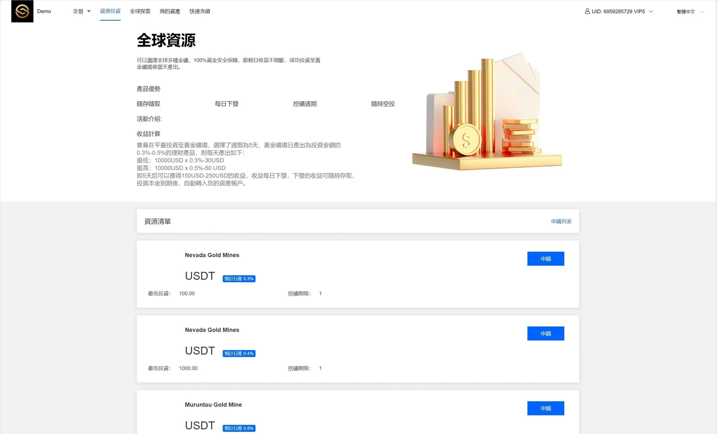Image resolution: width=717 pixels, height=434 pixels.
Task: Open the UID account dropdown chevron
Action: (651, 12)
